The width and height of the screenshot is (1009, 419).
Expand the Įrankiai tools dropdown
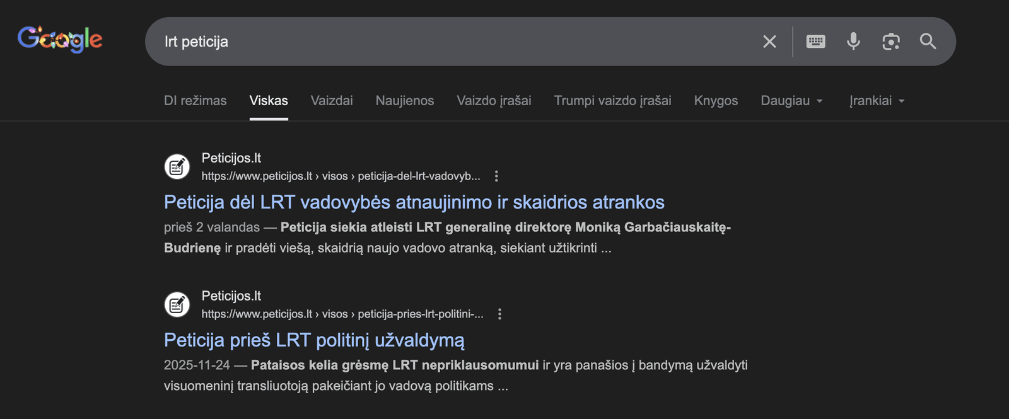(x=877, y=101)
